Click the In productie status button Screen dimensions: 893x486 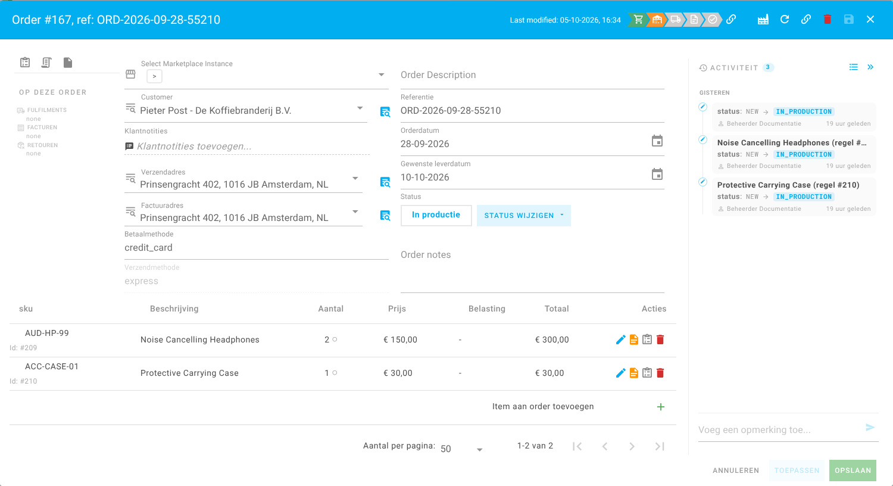coord(436,216)
